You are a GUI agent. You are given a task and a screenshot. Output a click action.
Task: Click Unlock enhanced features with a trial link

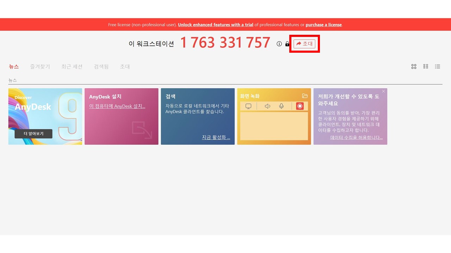(x=216, y=25)
